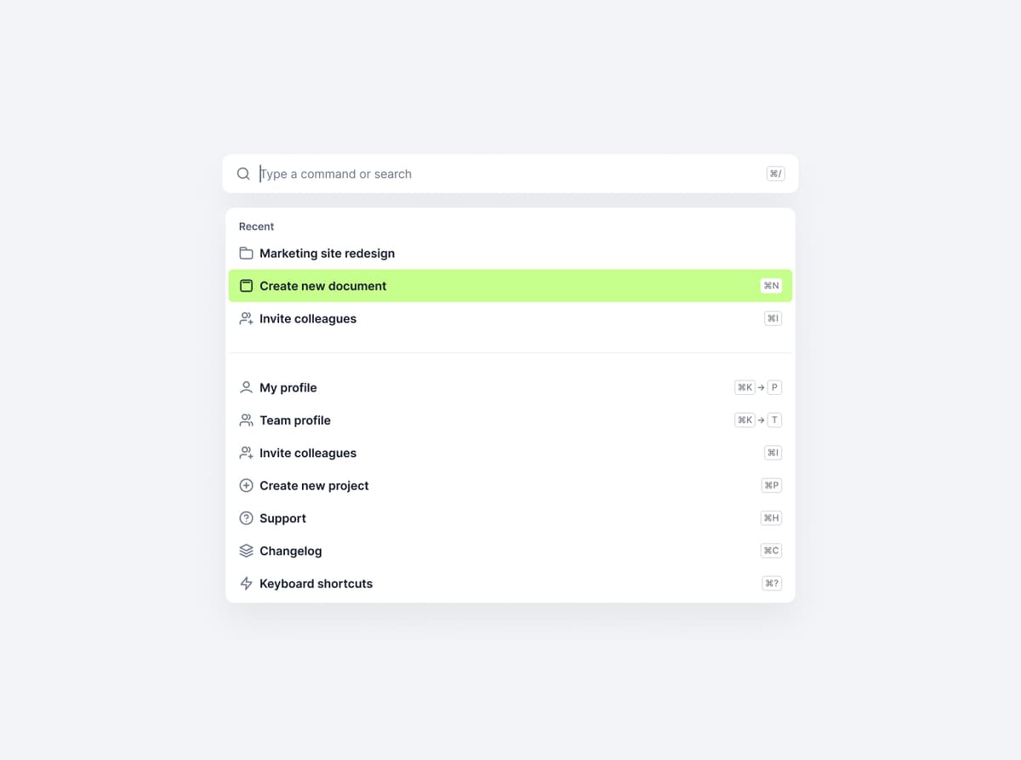
Task: Click the lightning bolt Keyboard shortcuts icon
Action: tap(246, 584)
